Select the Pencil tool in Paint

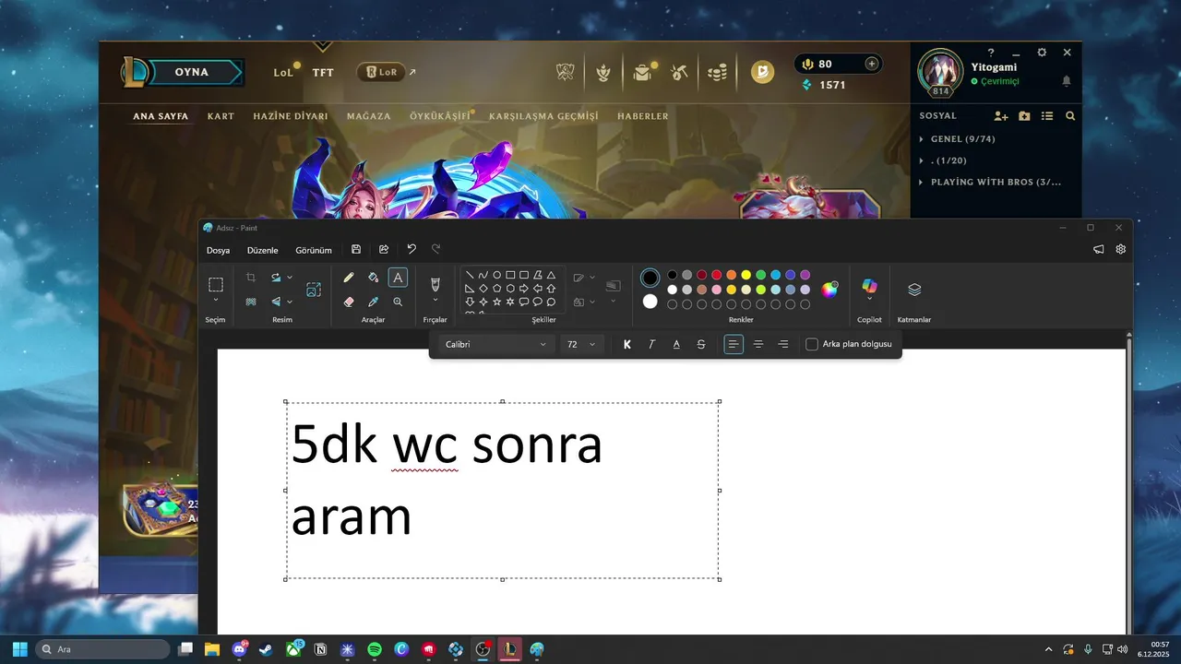(x=349, y=278)
